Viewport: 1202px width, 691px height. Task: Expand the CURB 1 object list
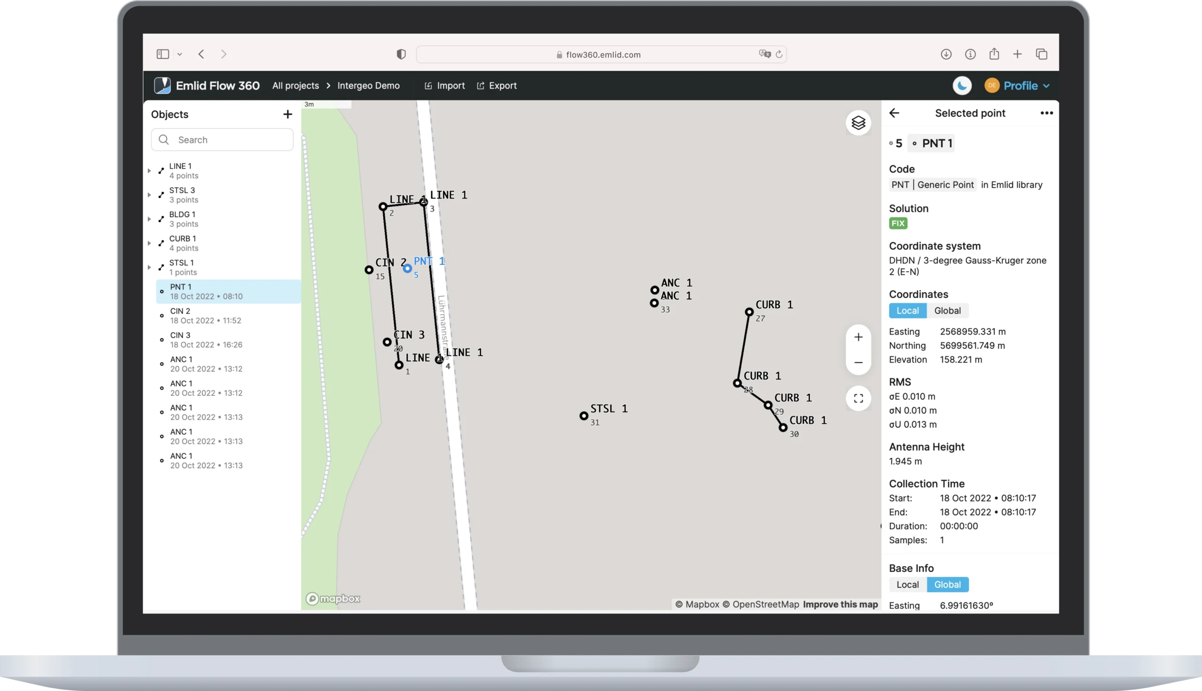click(150, 243)
